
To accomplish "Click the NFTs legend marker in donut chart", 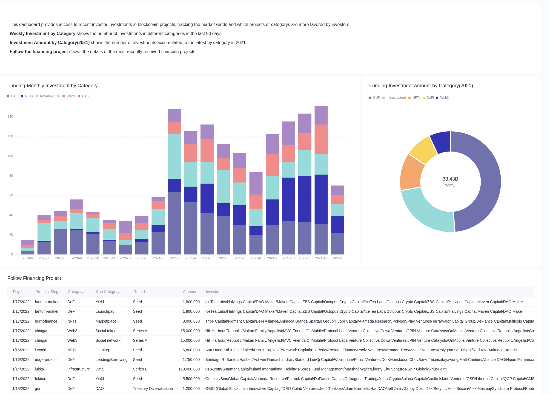I will (x=410, y=97).
